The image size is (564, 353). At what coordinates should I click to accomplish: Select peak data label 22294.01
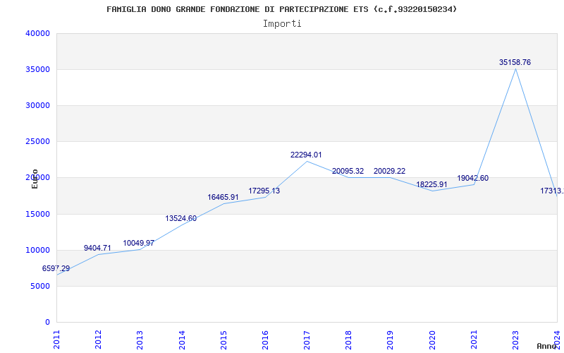tap(306, 155)
